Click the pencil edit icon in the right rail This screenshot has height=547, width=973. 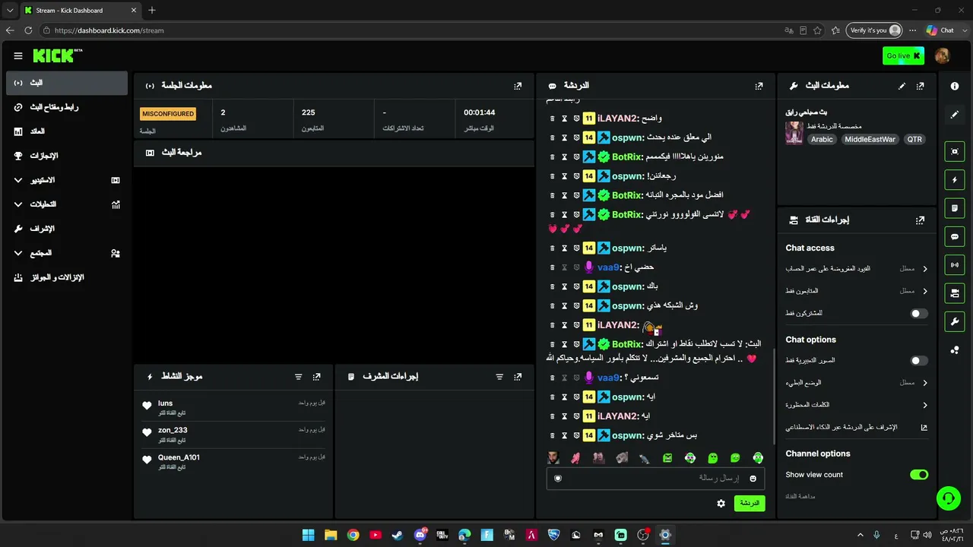click(955, 115)
